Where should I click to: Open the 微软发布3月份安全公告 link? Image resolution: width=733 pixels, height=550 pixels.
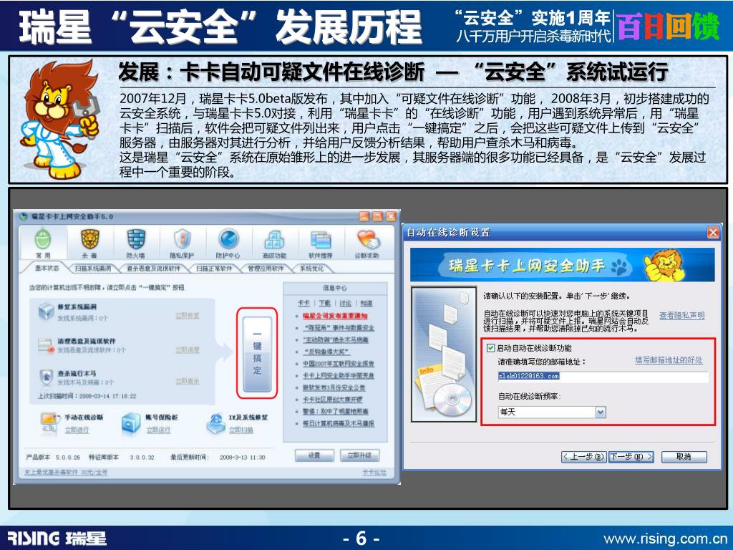click(x=334, y=387)
